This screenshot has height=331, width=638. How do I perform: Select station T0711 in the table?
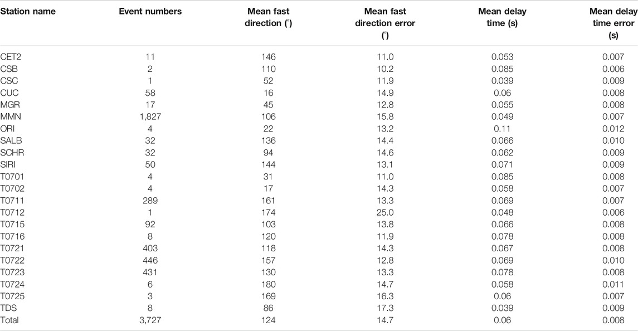[x=12, y=201]
